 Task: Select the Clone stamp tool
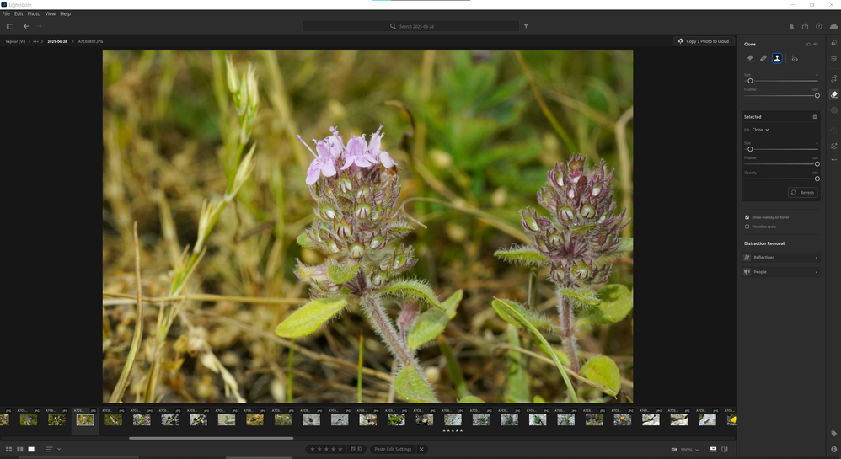777,58
